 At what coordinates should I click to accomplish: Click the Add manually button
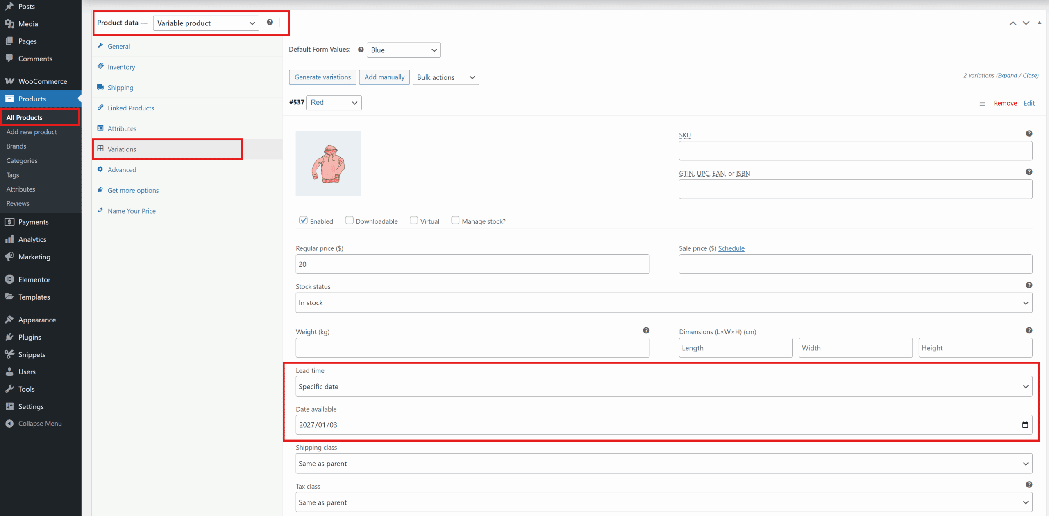(384, 77)
